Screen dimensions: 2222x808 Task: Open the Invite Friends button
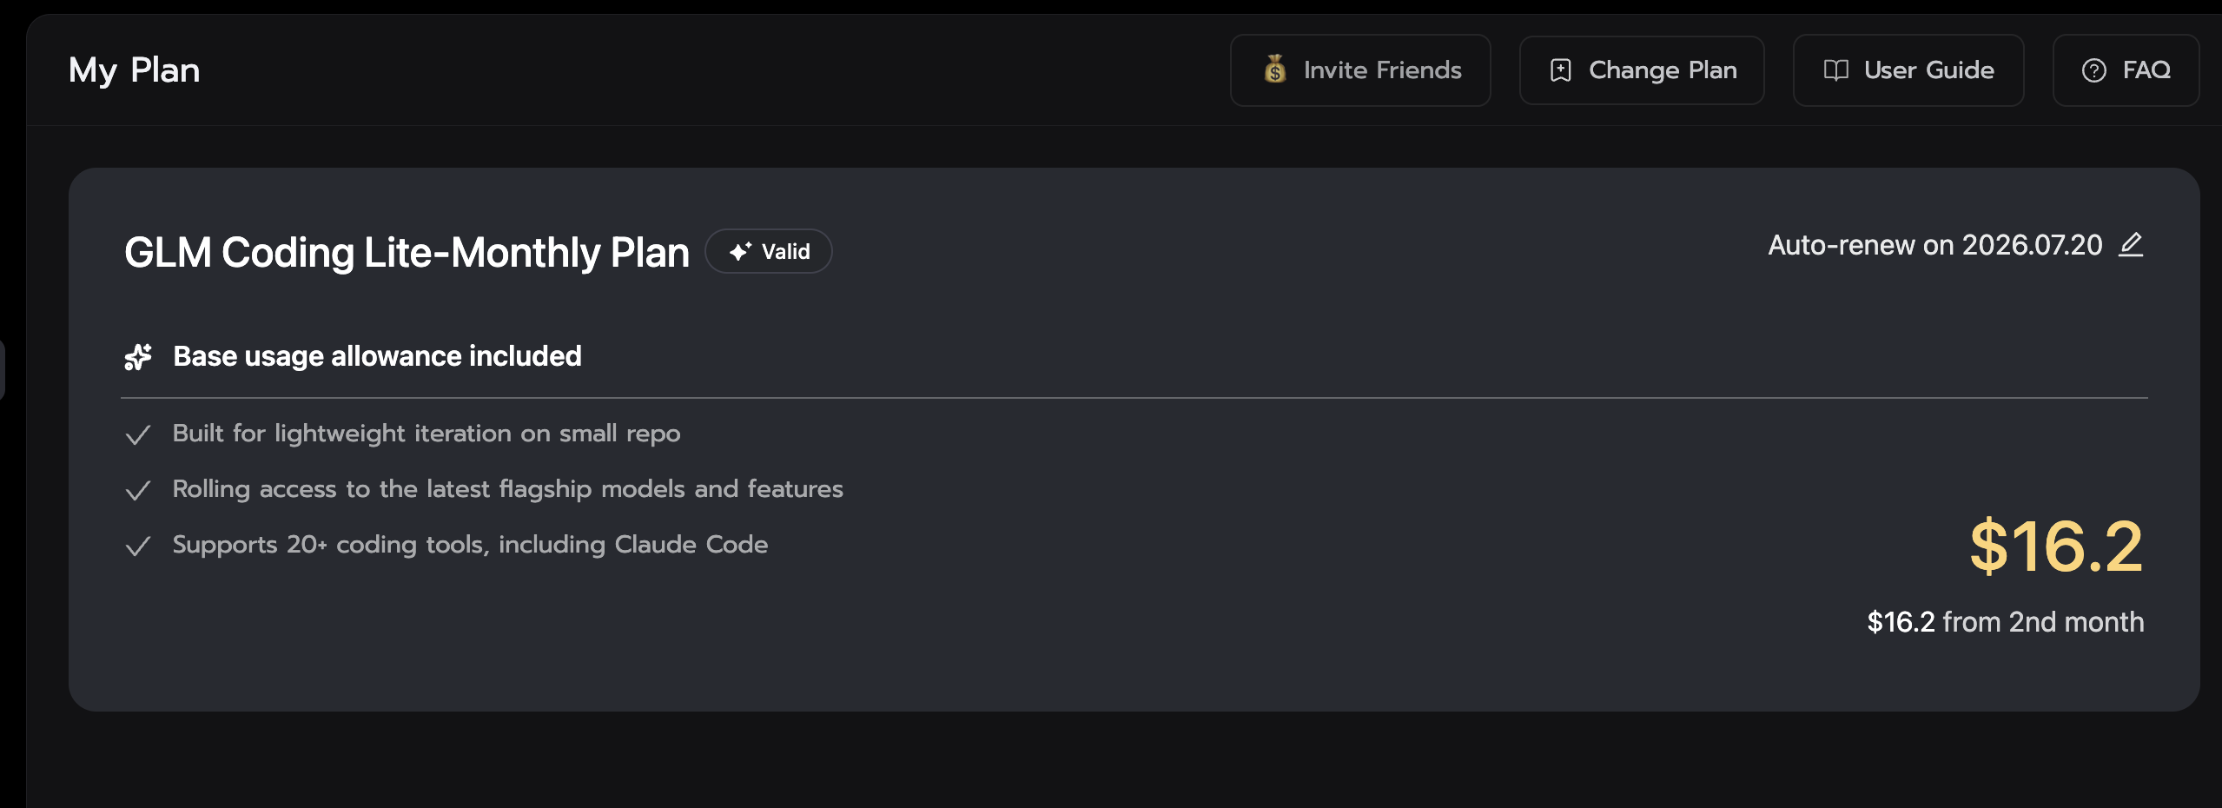1360,70
